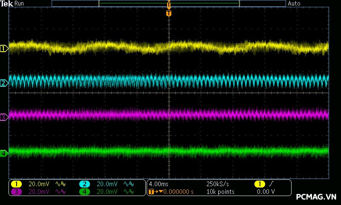Open the 250kS/s sample rate readout
The image size is (341, 205).
tap(217, 184)
